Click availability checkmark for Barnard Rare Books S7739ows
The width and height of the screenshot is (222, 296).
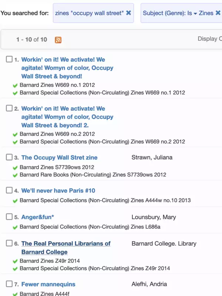point(15,175)
